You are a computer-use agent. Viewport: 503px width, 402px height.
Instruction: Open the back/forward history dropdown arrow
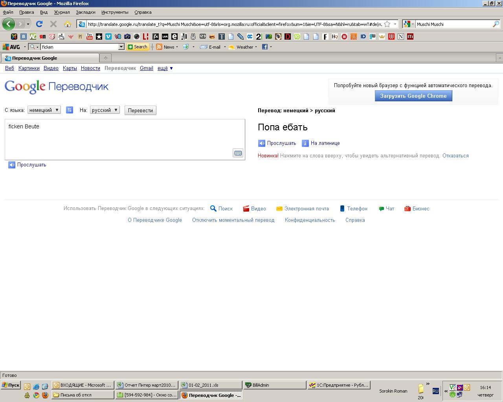click(x=28, y=24)
